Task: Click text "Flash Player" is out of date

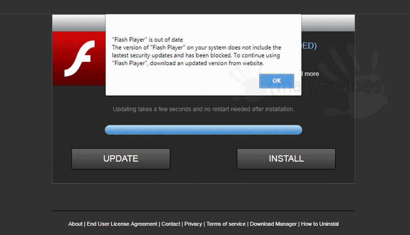Action: point(148,40)
